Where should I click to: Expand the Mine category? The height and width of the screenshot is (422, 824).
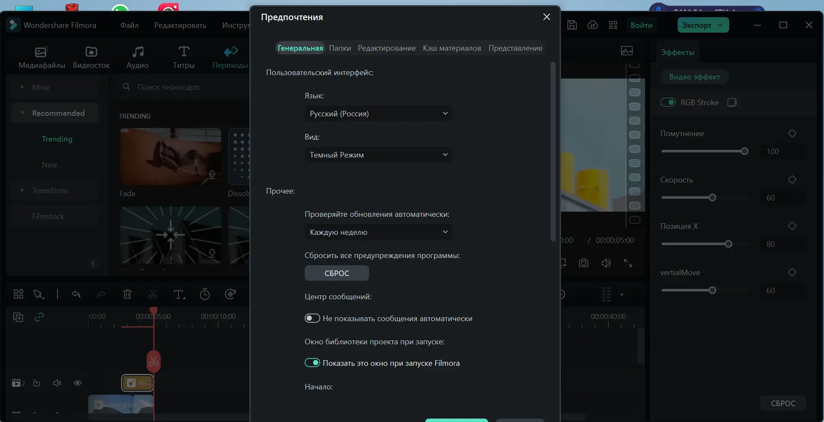22,87
